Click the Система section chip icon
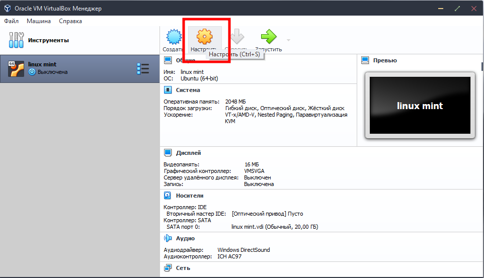The image size is (484, 278). tap(168, 90)
